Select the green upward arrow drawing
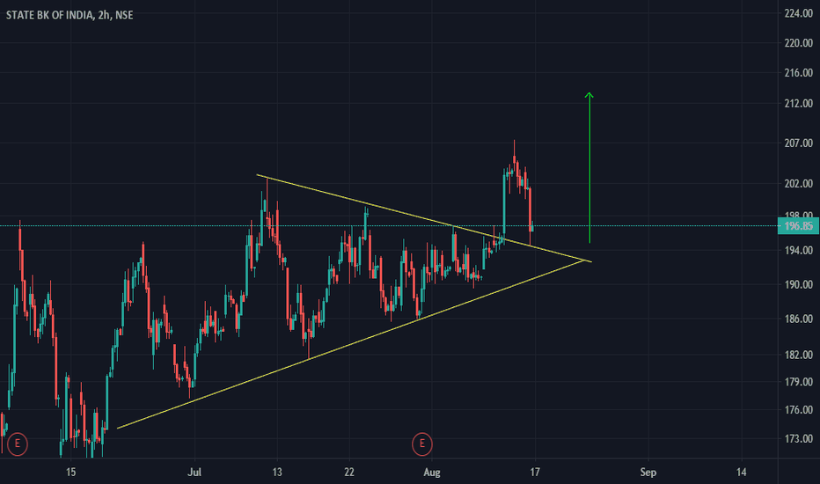 [x=589, y=167]
